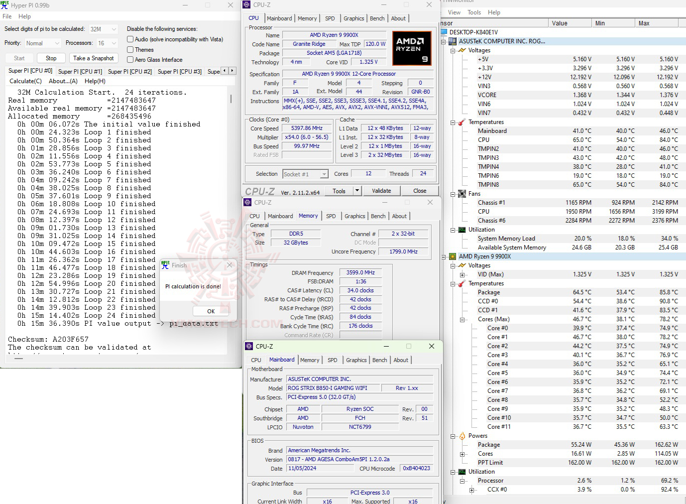Viewport: 686px width, 504px height.
Task: Click the Temperatures icon under AMD Ryzen 9 9900X
Action: pos(462,283)
